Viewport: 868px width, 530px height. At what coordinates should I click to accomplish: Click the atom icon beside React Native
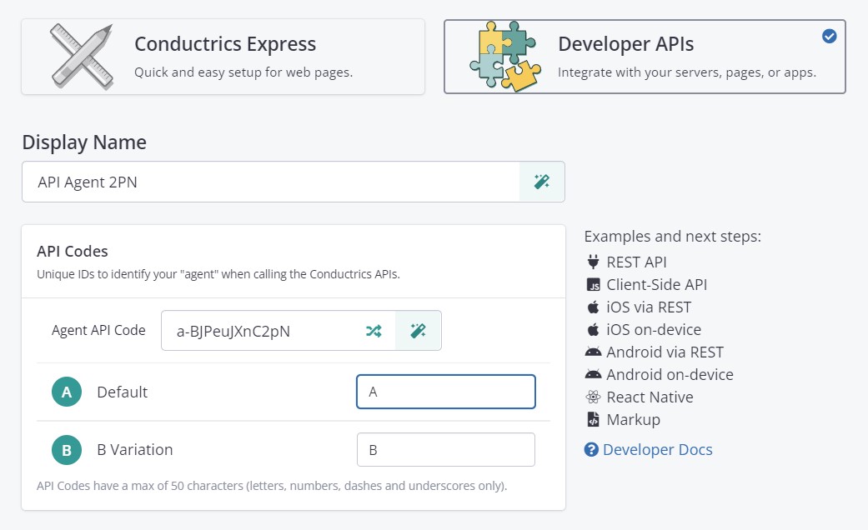593,397
